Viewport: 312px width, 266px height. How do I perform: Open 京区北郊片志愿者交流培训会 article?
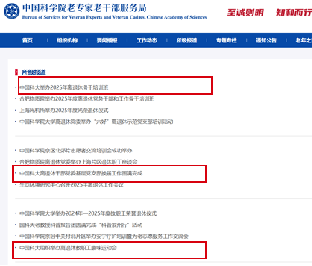76,150
